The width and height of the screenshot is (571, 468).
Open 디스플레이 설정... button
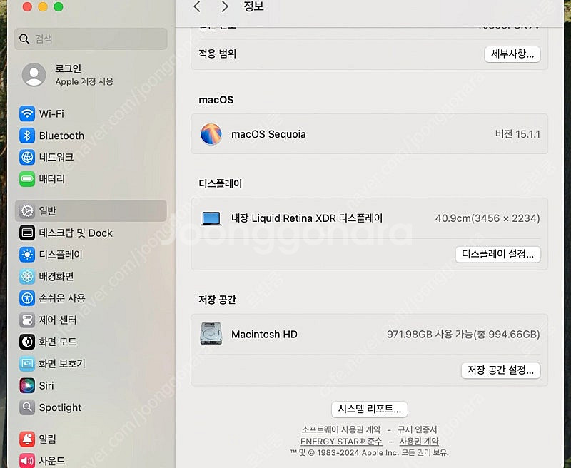[497, 254]
